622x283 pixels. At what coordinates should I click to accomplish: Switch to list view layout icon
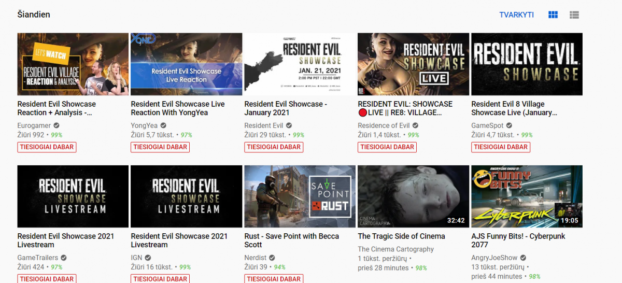(x=574, y=15)
